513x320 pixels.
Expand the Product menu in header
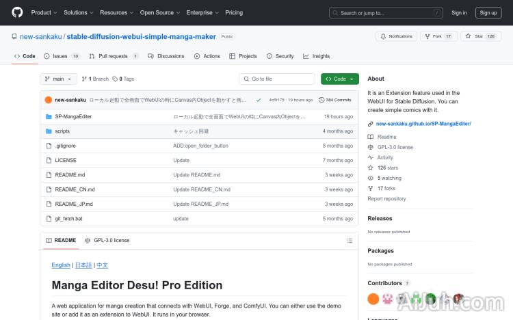[44, 12]
